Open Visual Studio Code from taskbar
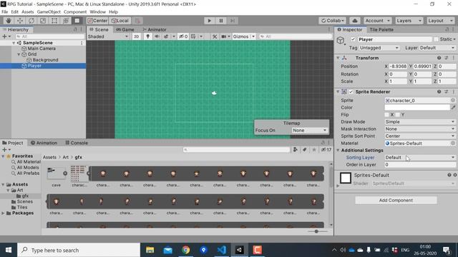Screen dimensions: 458x257 221,250
